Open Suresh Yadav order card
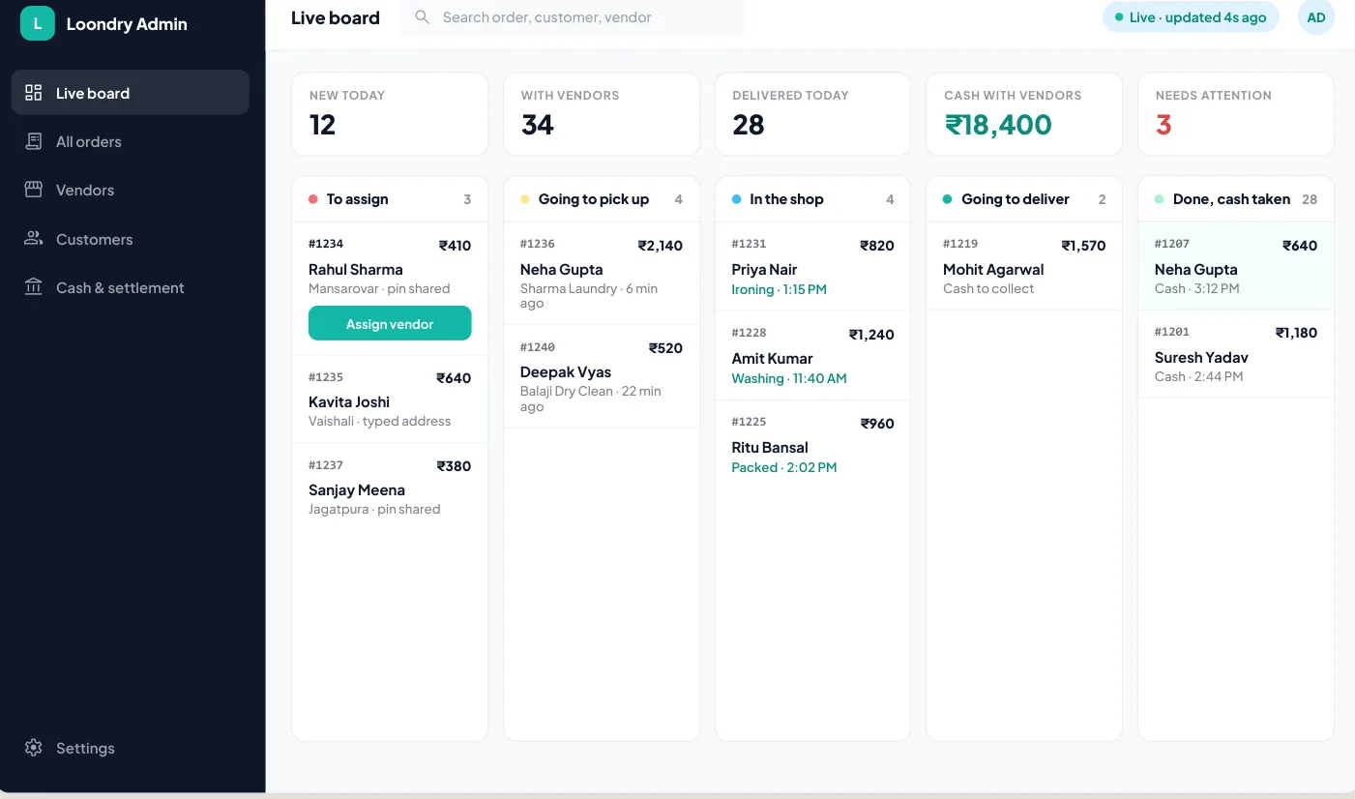Image resolution: width=1355 pixels, height=799 pixels. 1236,354
